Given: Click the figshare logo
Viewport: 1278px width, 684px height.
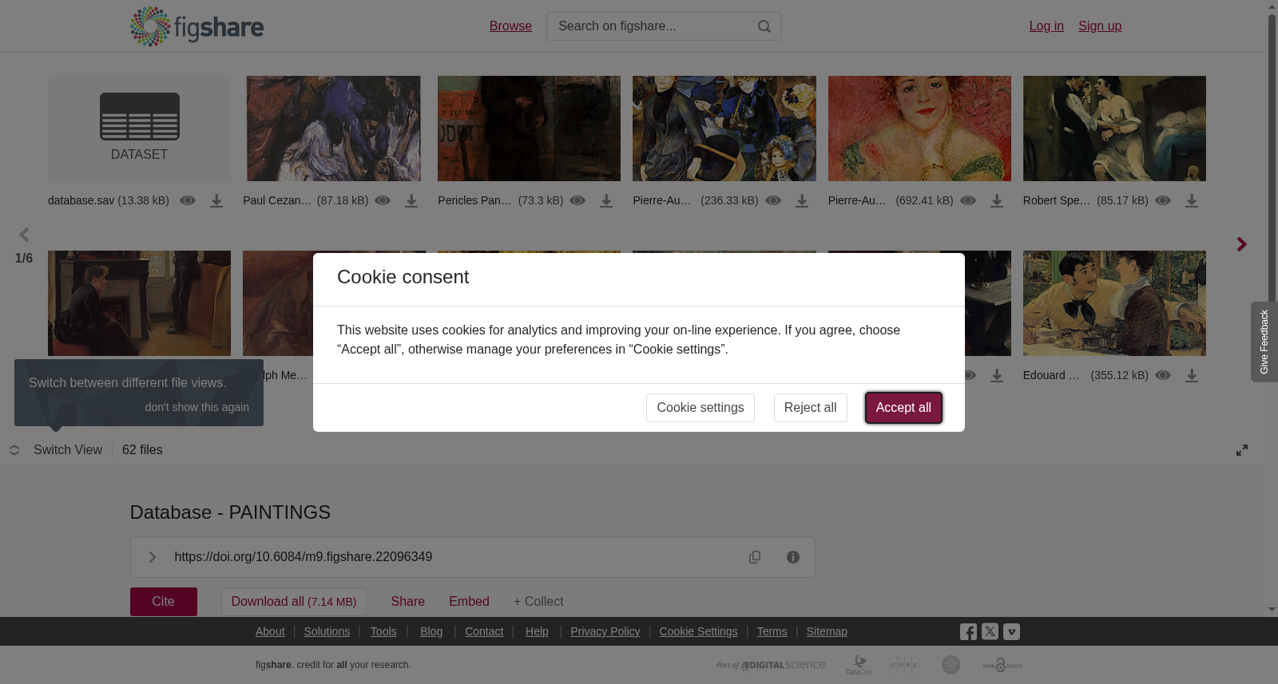Looking at the screenshot, I should pyautogui.click(x=196, y=26).
